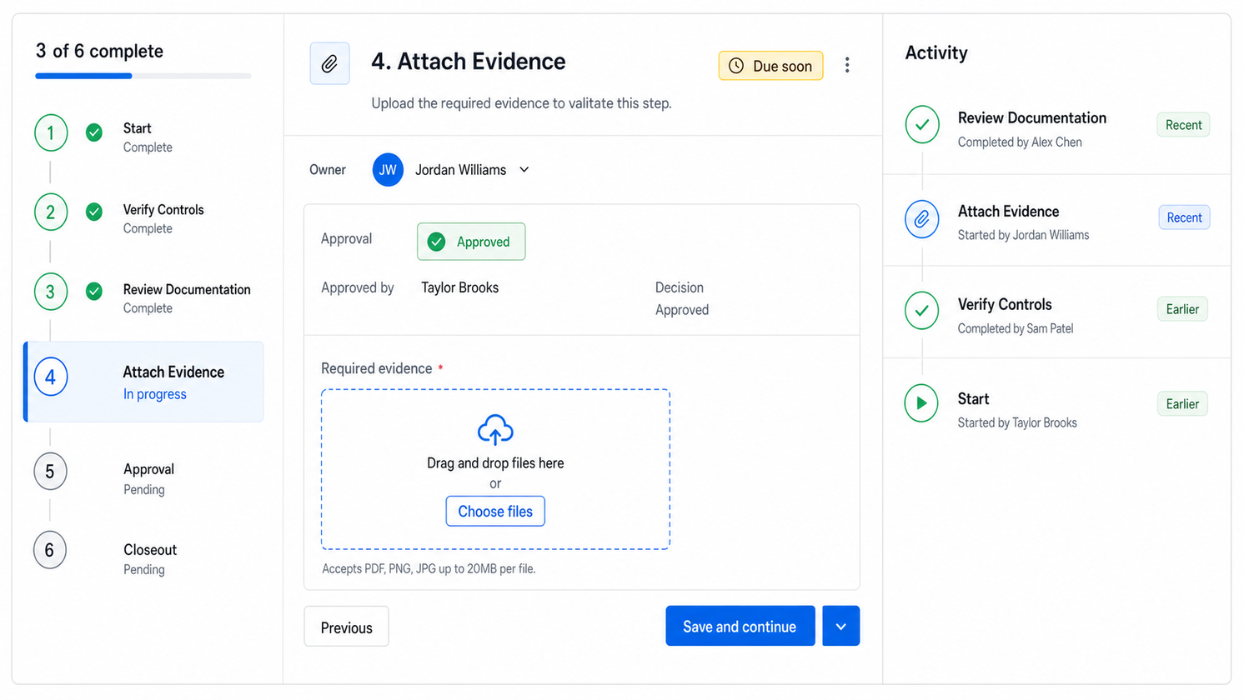Click Review Documentation title in Activity
Image resolution: width=1244 pixels, height=700 pixels.
tap(1031, 117)
